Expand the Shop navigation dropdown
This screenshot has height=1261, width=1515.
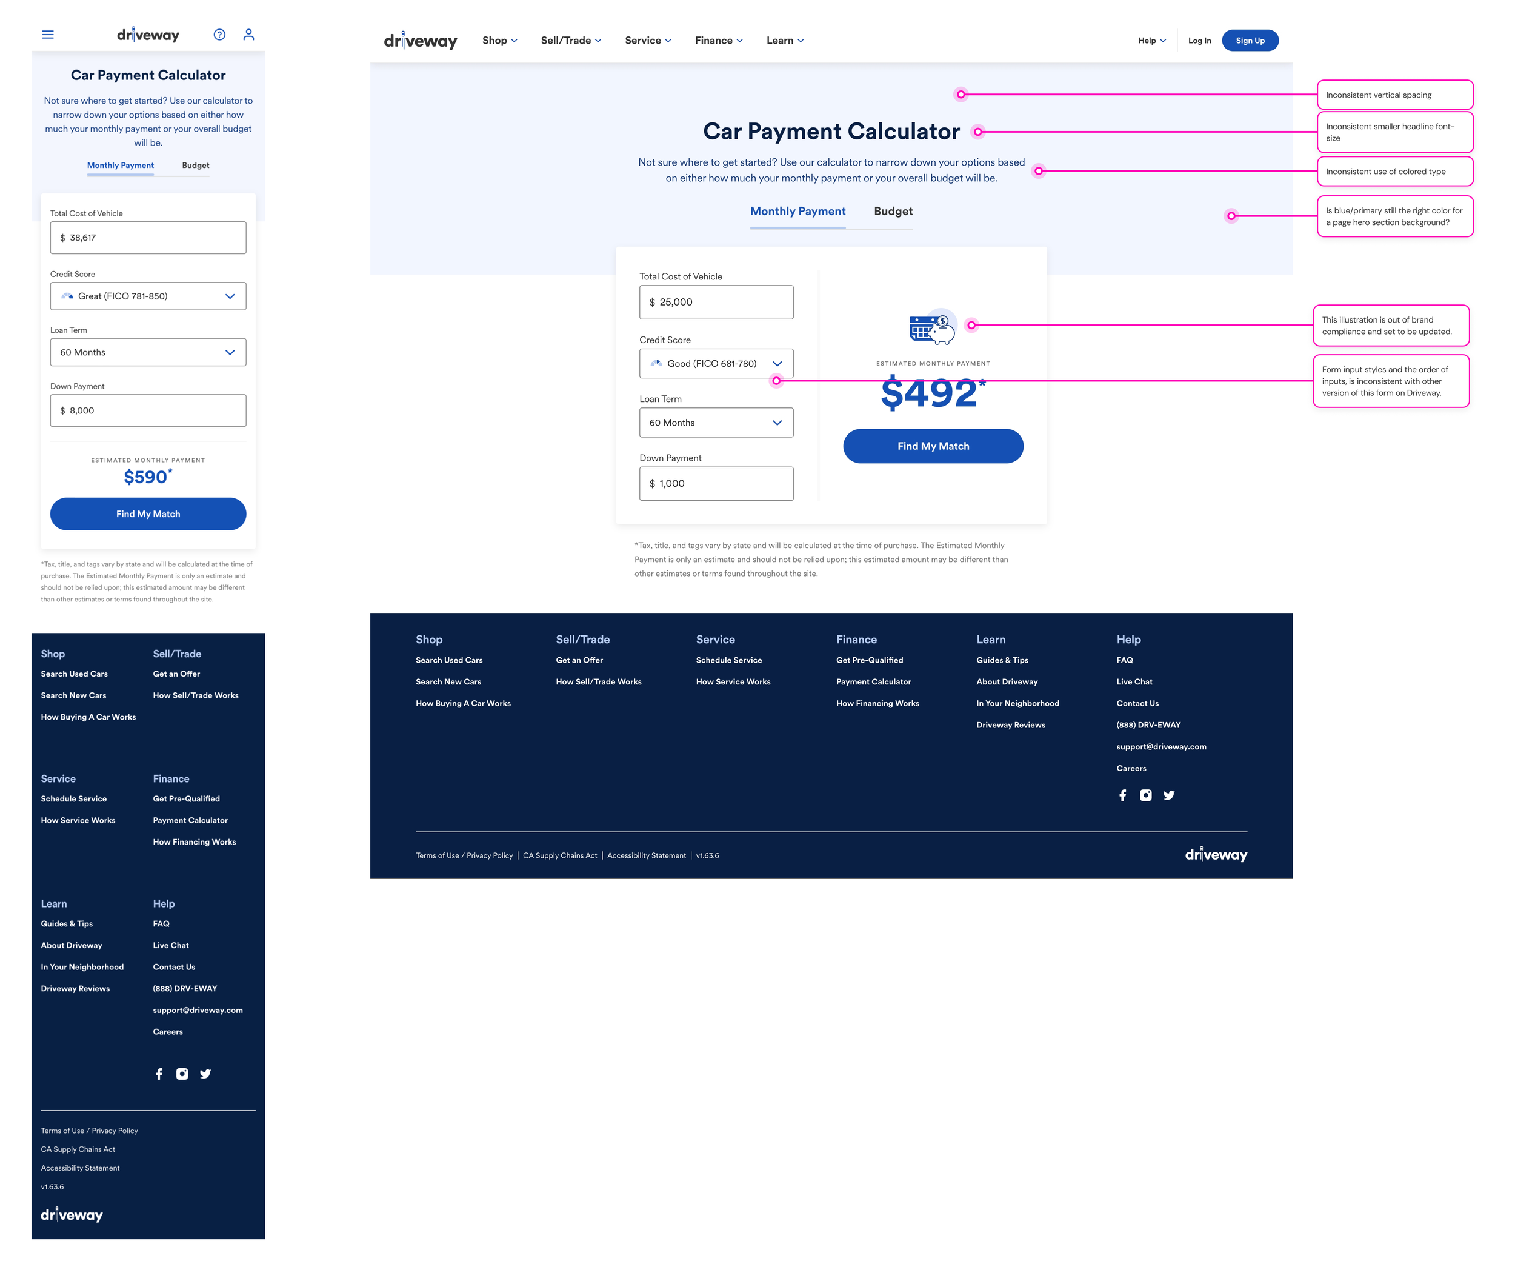tap(499, 41)
